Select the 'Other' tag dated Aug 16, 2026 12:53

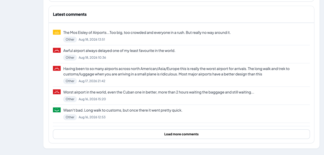pyautogui.click(x=70, y=117)
